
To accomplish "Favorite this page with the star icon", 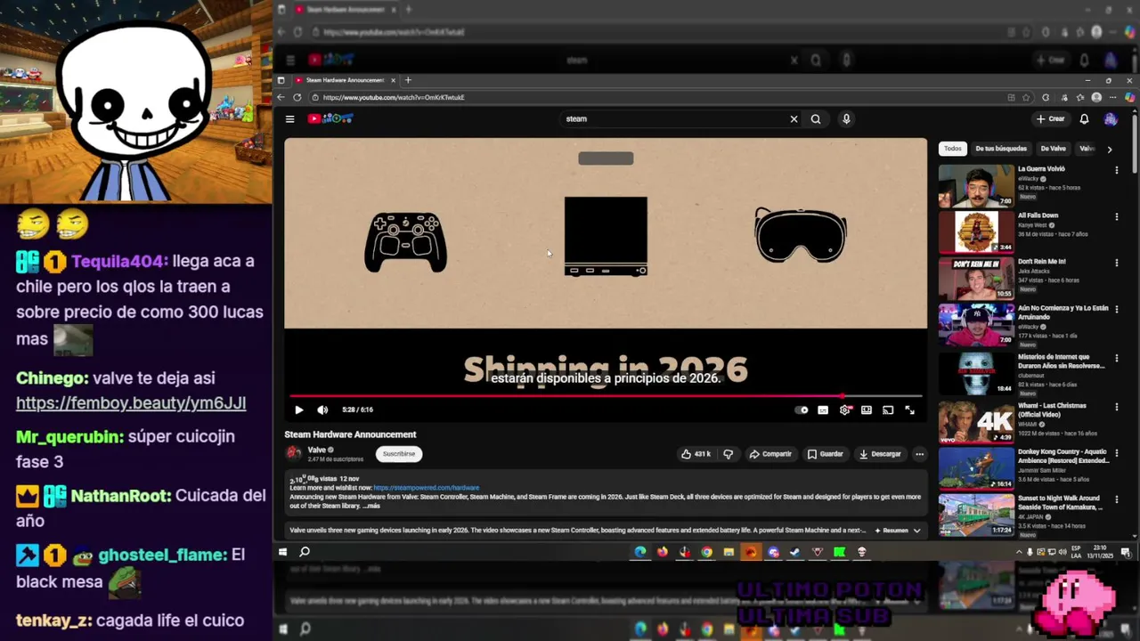I will click(1027, 97).
